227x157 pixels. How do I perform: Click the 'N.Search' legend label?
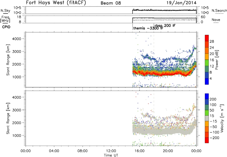(219, 10)
